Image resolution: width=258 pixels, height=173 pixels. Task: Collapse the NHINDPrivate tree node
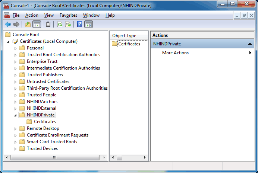pyautogui.click(x=15, y=115)
